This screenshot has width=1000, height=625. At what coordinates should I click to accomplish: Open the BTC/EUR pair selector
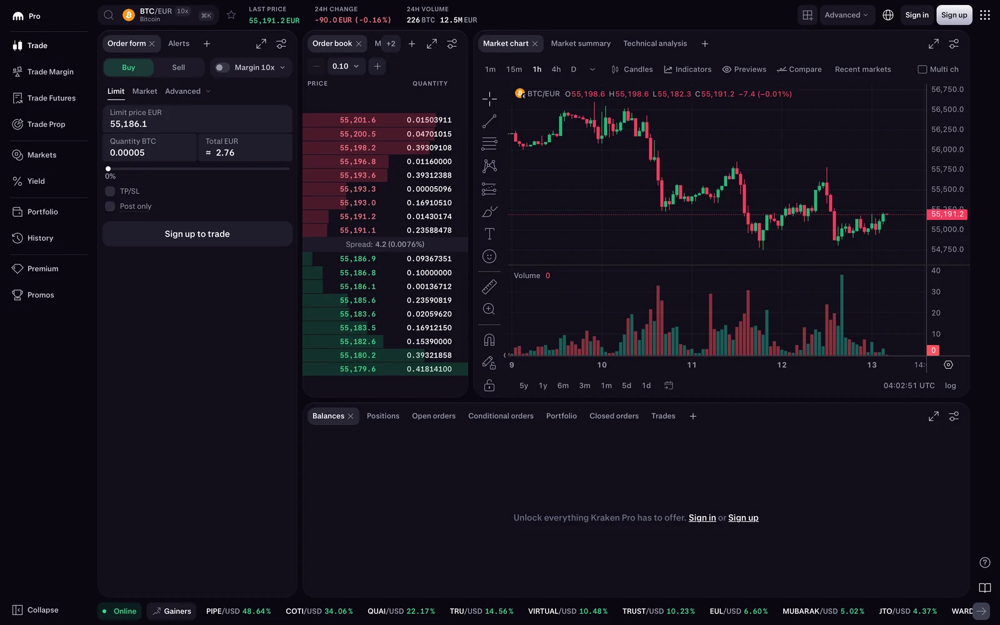pos(157,15)
